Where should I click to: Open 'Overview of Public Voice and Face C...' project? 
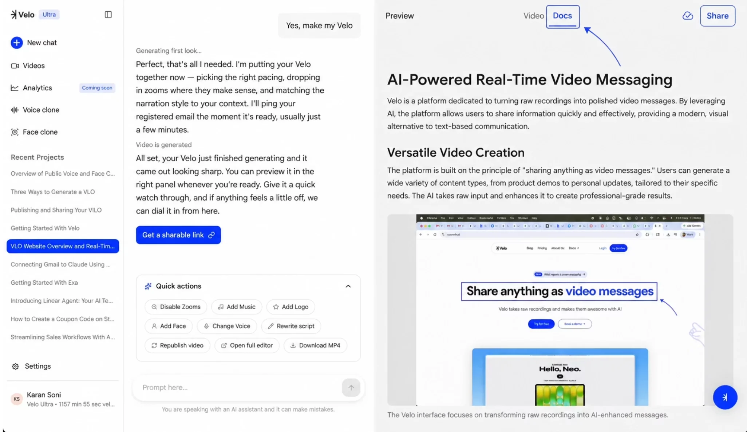click(x=63, y=174)
